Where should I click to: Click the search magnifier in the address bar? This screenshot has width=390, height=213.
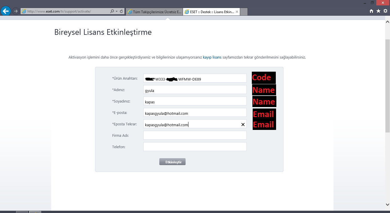112,11
